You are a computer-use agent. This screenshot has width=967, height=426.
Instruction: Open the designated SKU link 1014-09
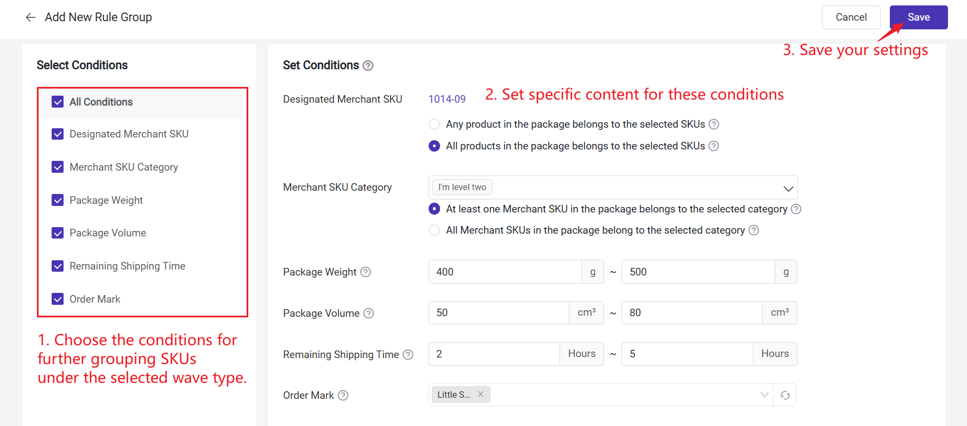tap(447, 99)
